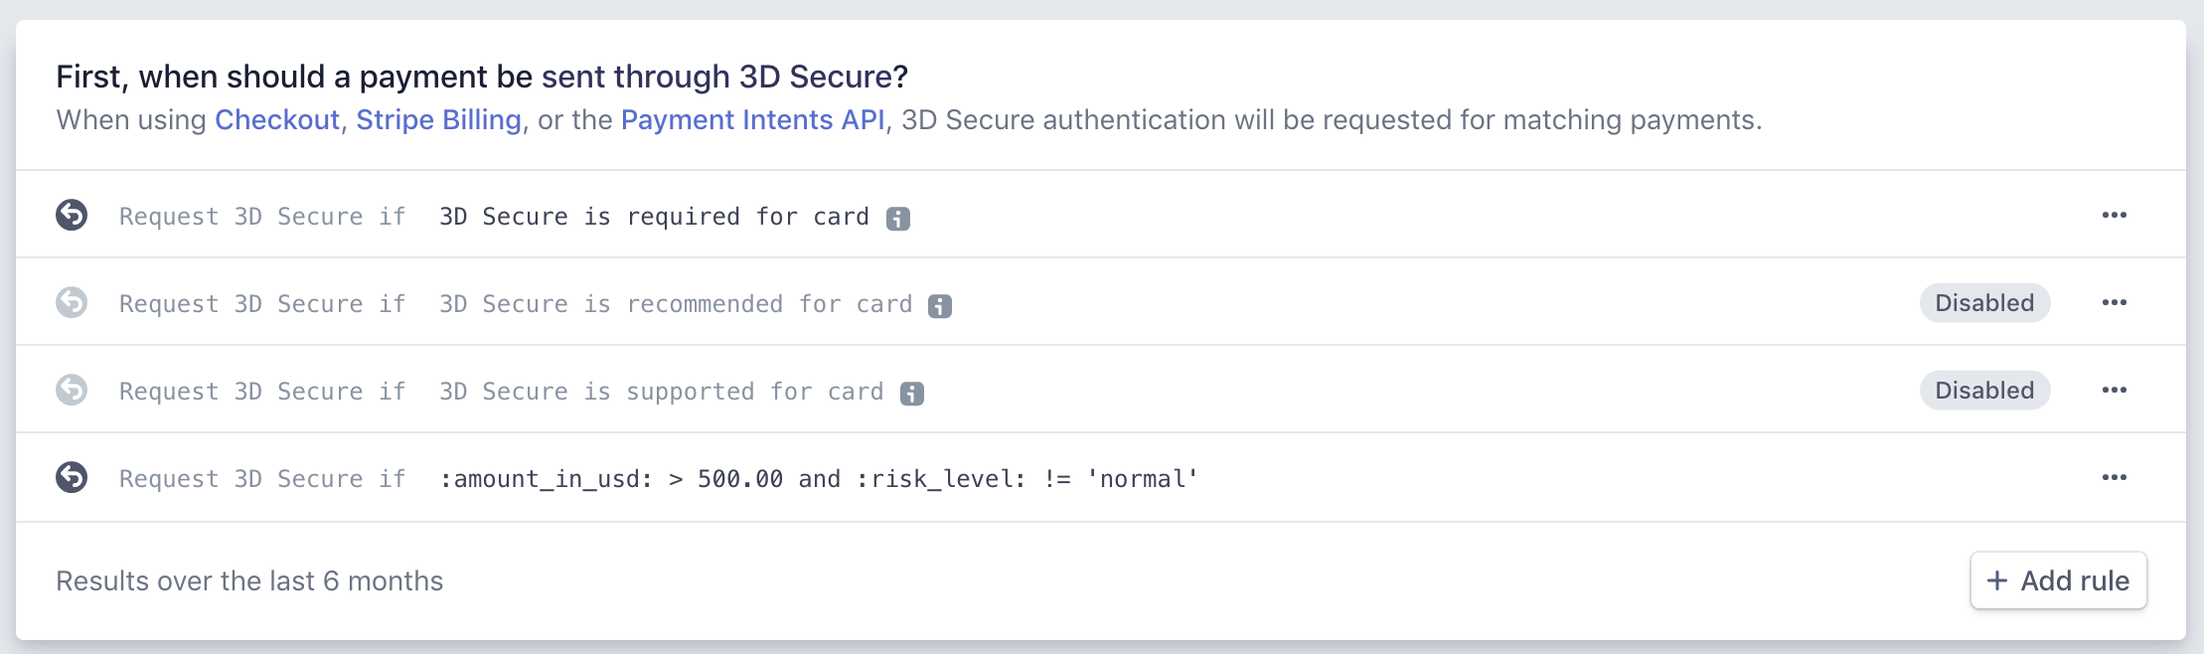Viewport: 2204px width, 654px height.
Task: Click info icon next to 'required for card'
Action: pyautogui.click(x=898, y=219)
